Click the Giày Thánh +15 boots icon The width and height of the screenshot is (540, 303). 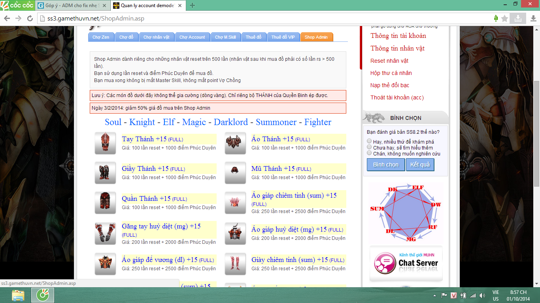105,173
